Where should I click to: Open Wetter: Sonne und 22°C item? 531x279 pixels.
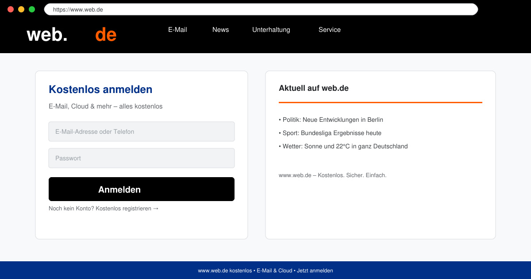(343, 146)
